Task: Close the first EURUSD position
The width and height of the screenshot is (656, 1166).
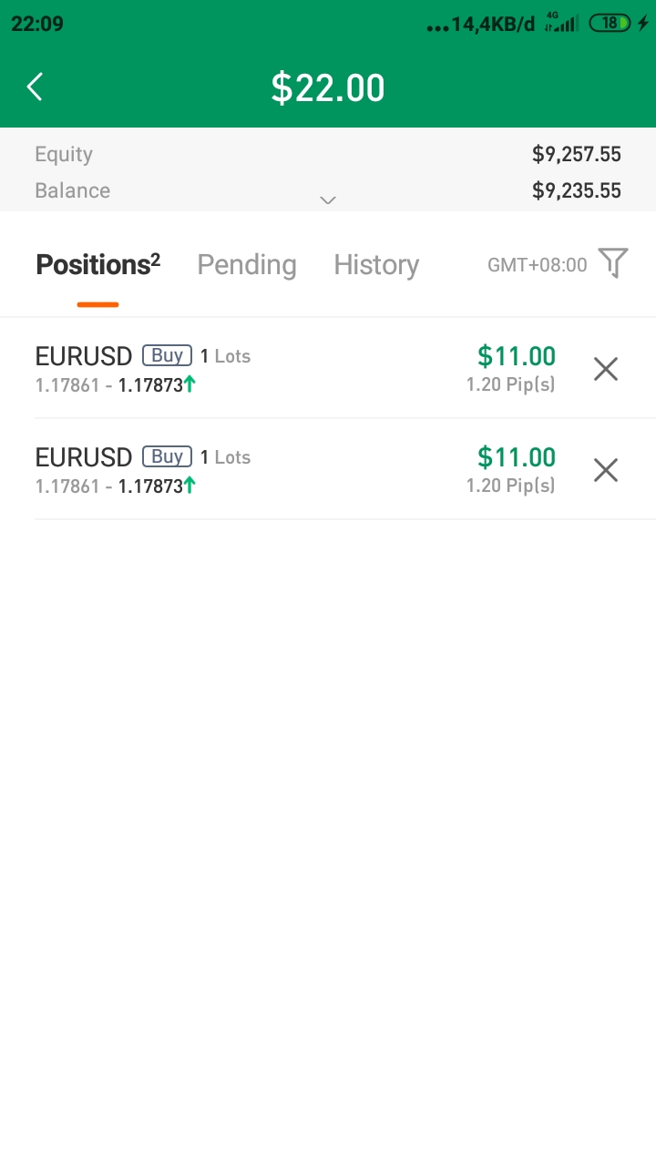Action: tap(606, 369)
